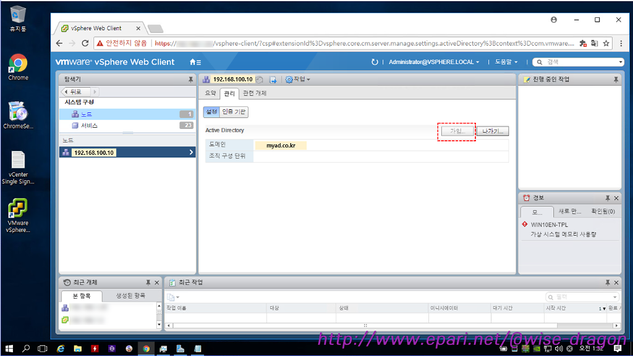633x356 pixels.
Task: Pin the navigator (탐색기) panel
Action: click(190, 80)
